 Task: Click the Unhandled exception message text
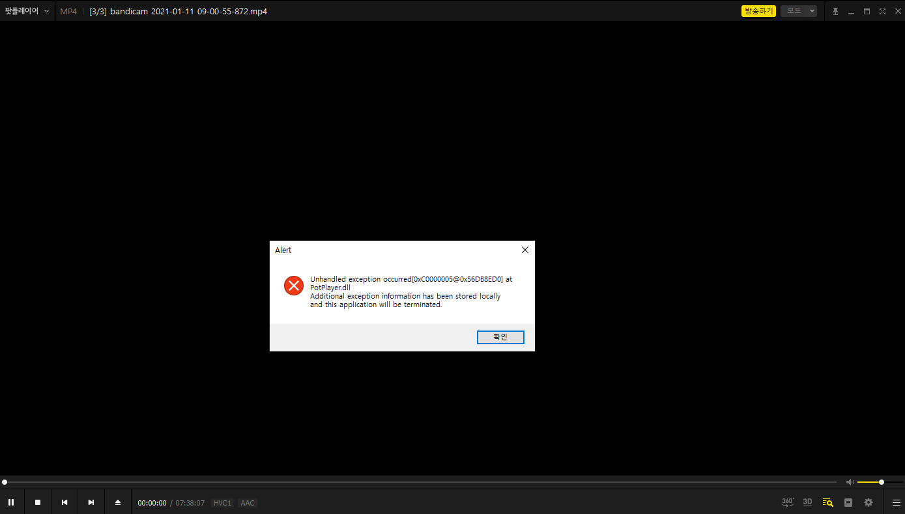tap(411, 291)
